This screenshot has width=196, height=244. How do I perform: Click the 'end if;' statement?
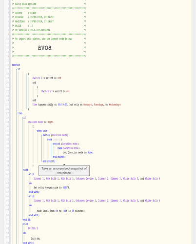[x=27, y=220]
